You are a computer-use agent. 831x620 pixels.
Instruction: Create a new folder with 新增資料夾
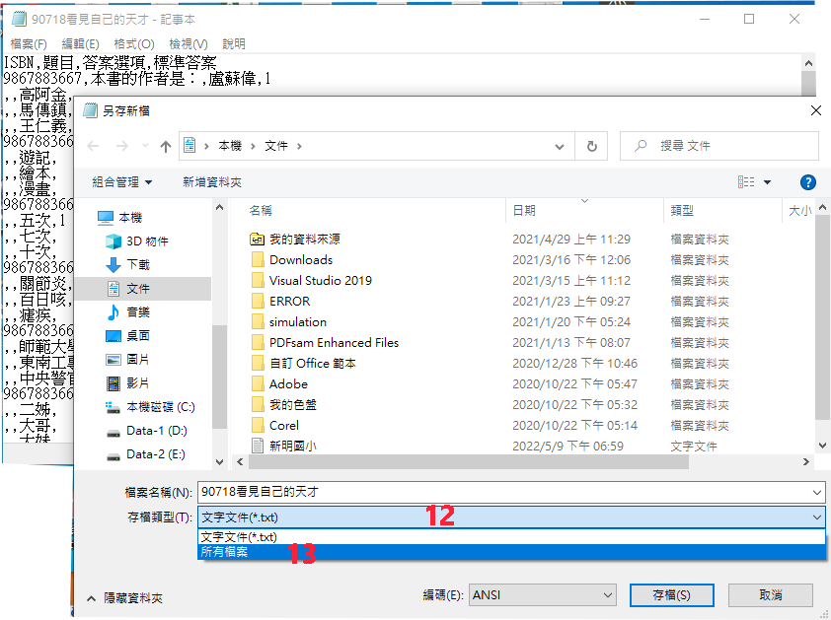(x=212, y=182)
